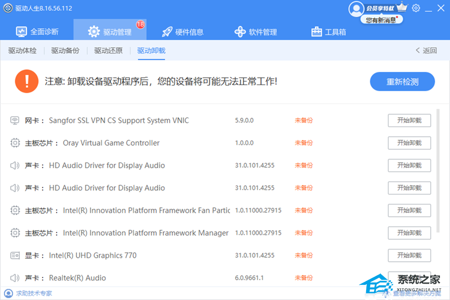Click the driver list vertical scrollbar
This screenshot has height=300, width=450.
tap(438, 171)
